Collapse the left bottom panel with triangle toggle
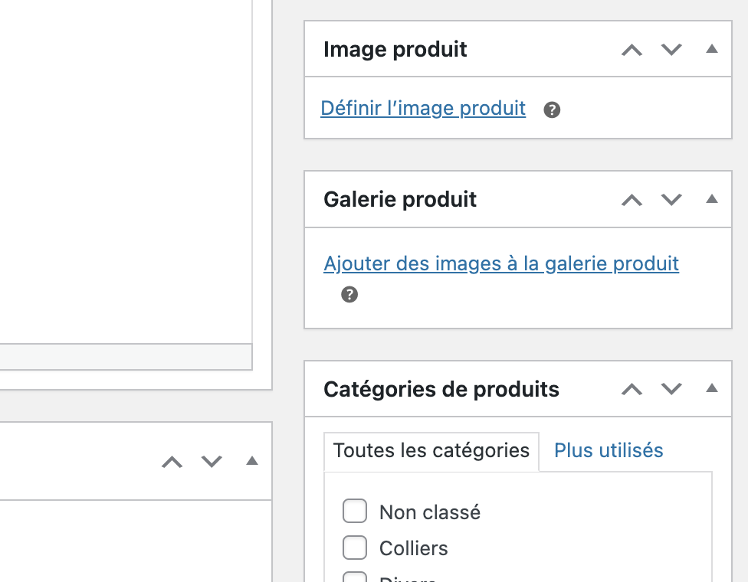This screenshot has width=748, height=582. click(252, 461)
